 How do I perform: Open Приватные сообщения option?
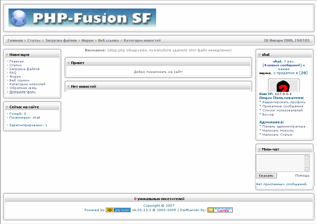click(283, 106)
